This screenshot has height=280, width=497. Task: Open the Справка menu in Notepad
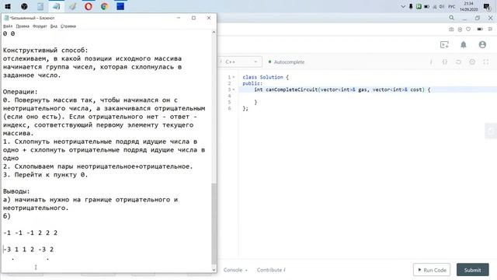68,26
